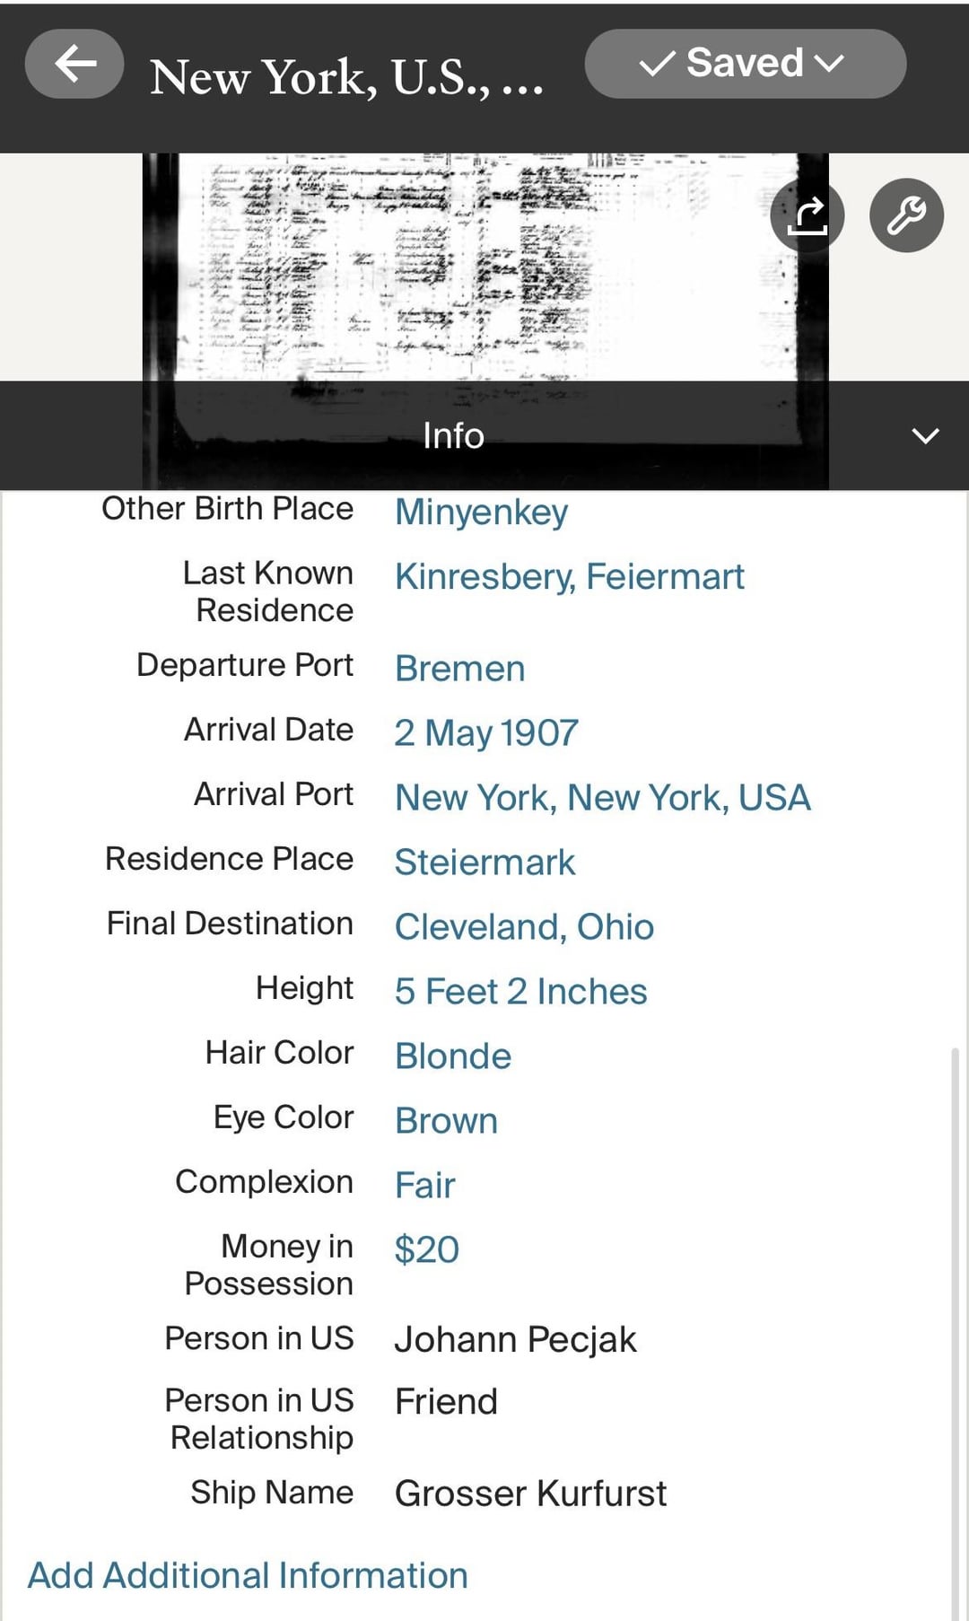The width and height of the screenshot is (969, 1621).
Task: Open the Cleveland, Ohio destination link
Action: click(x=525, y=927)
